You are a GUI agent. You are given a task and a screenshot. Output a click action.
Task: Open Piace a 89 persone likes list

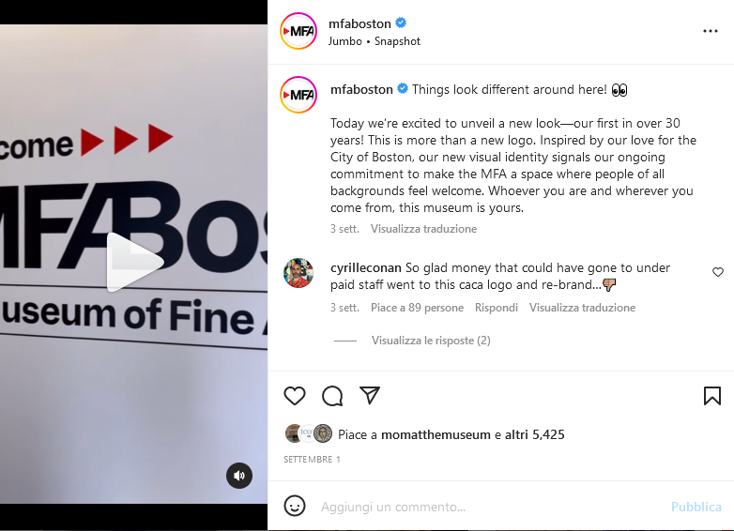pyautogui.click(x=417, y=308)
